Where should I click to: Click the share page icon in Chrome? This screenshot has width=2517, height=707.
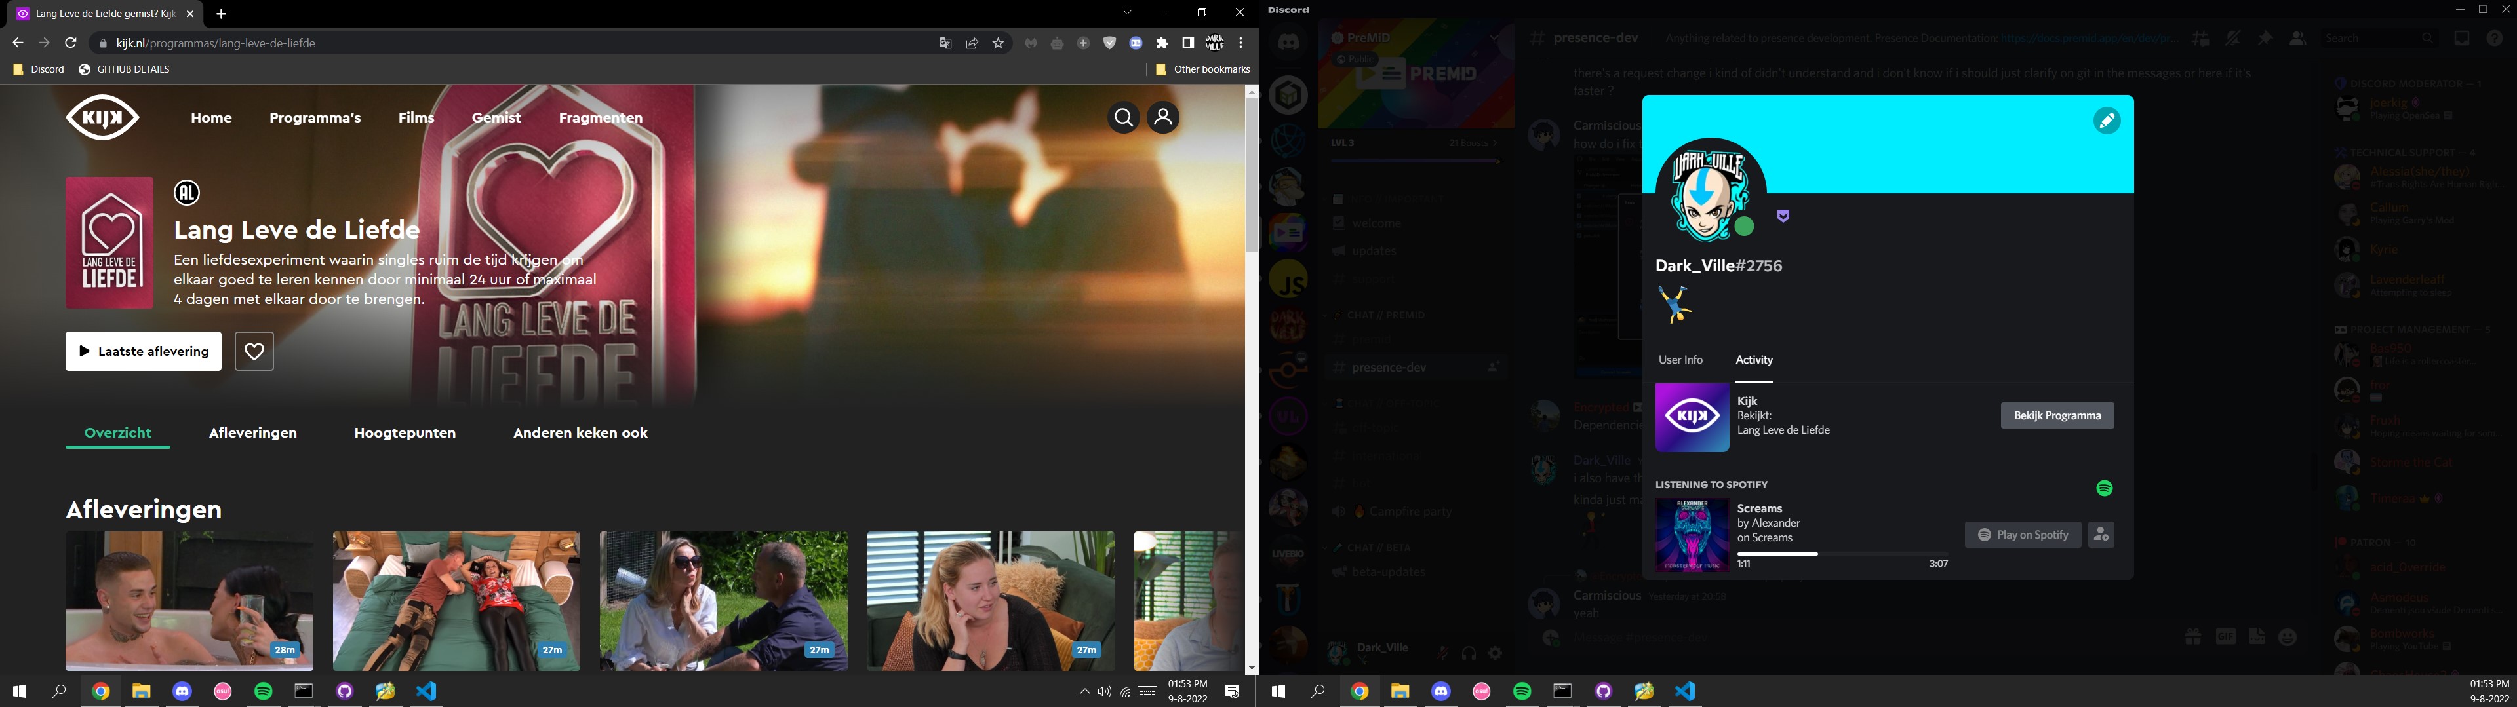972,43
